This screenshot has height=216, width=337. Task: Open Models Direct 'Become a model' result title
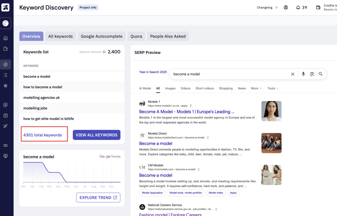[x=156, y=143]
